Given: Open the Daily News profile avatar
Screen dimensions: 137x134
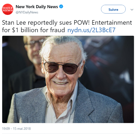Looking at the screenshot, I should coord(8,9).
